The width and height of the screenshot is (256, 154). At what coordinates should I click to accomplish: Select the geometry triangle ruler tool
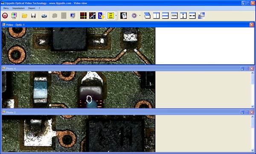101,16
